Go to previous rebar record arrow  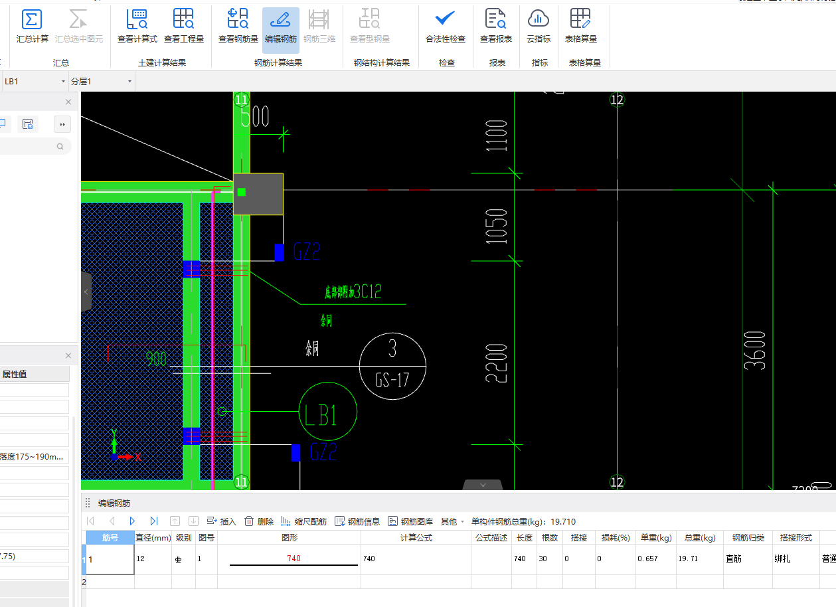(x=112, y=521)
